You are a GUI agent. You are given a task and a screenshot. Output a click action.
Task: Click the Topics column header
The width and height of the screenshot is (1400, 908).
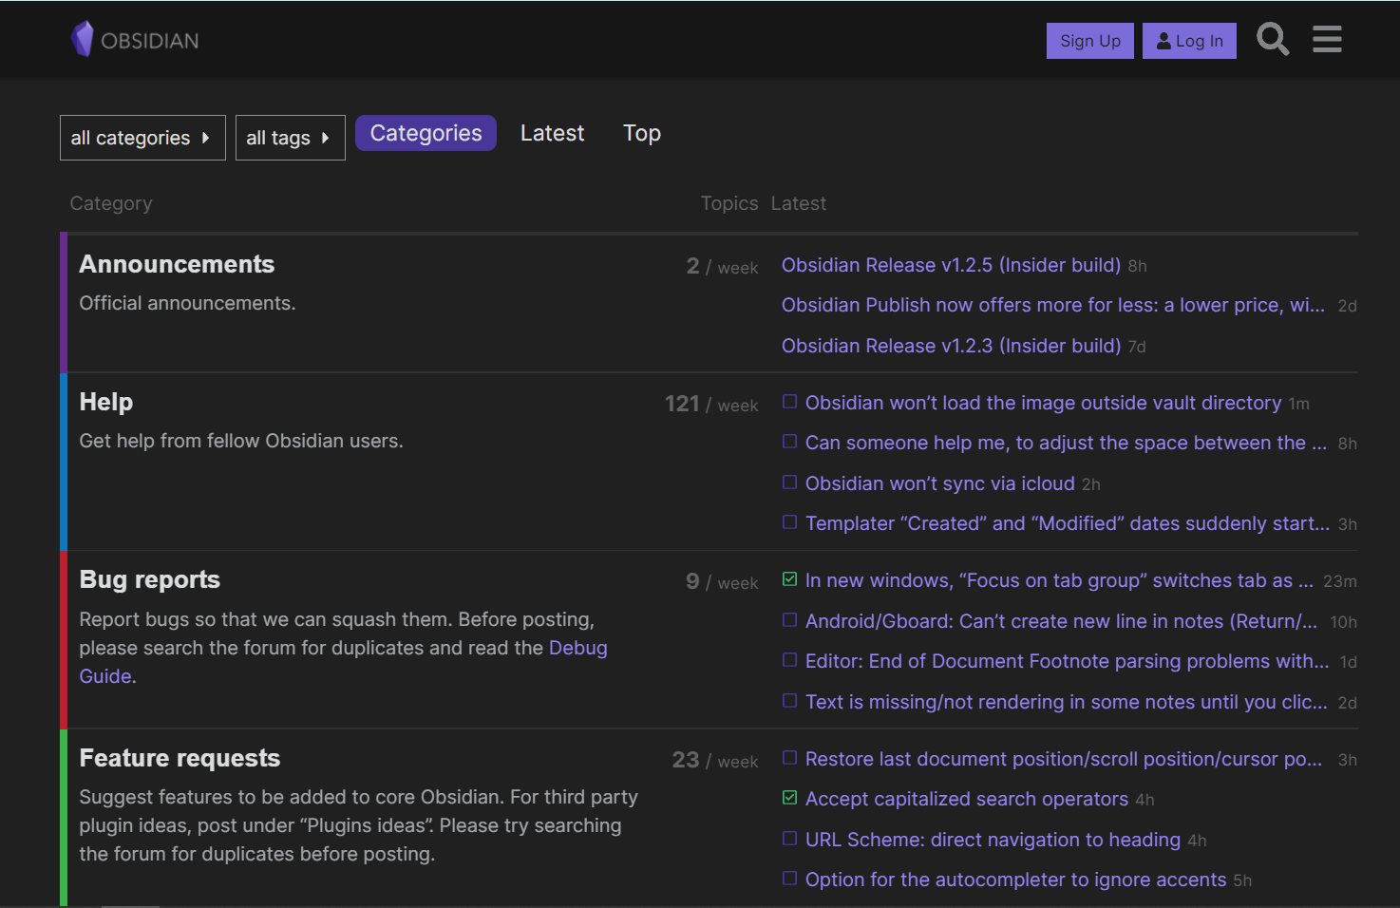[728, 202]
